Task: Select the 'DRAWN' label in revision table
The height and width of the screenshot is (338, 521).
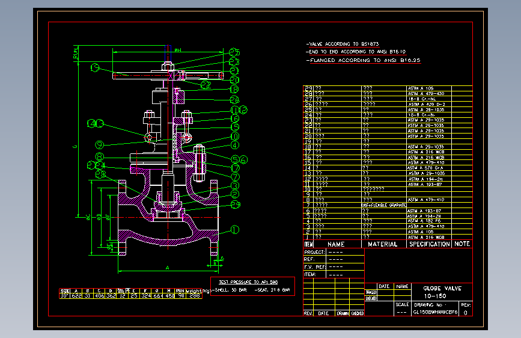Action: [343, 313]
